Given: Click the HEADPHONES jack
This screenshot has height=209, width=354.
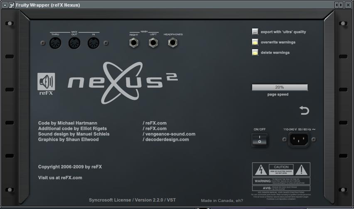Looking at the screenshot, I should [173, 43].
